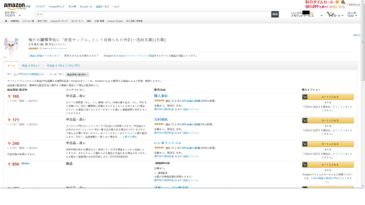Add the ¥171 offer to cart
365x205 pixels.
point(328,120)
